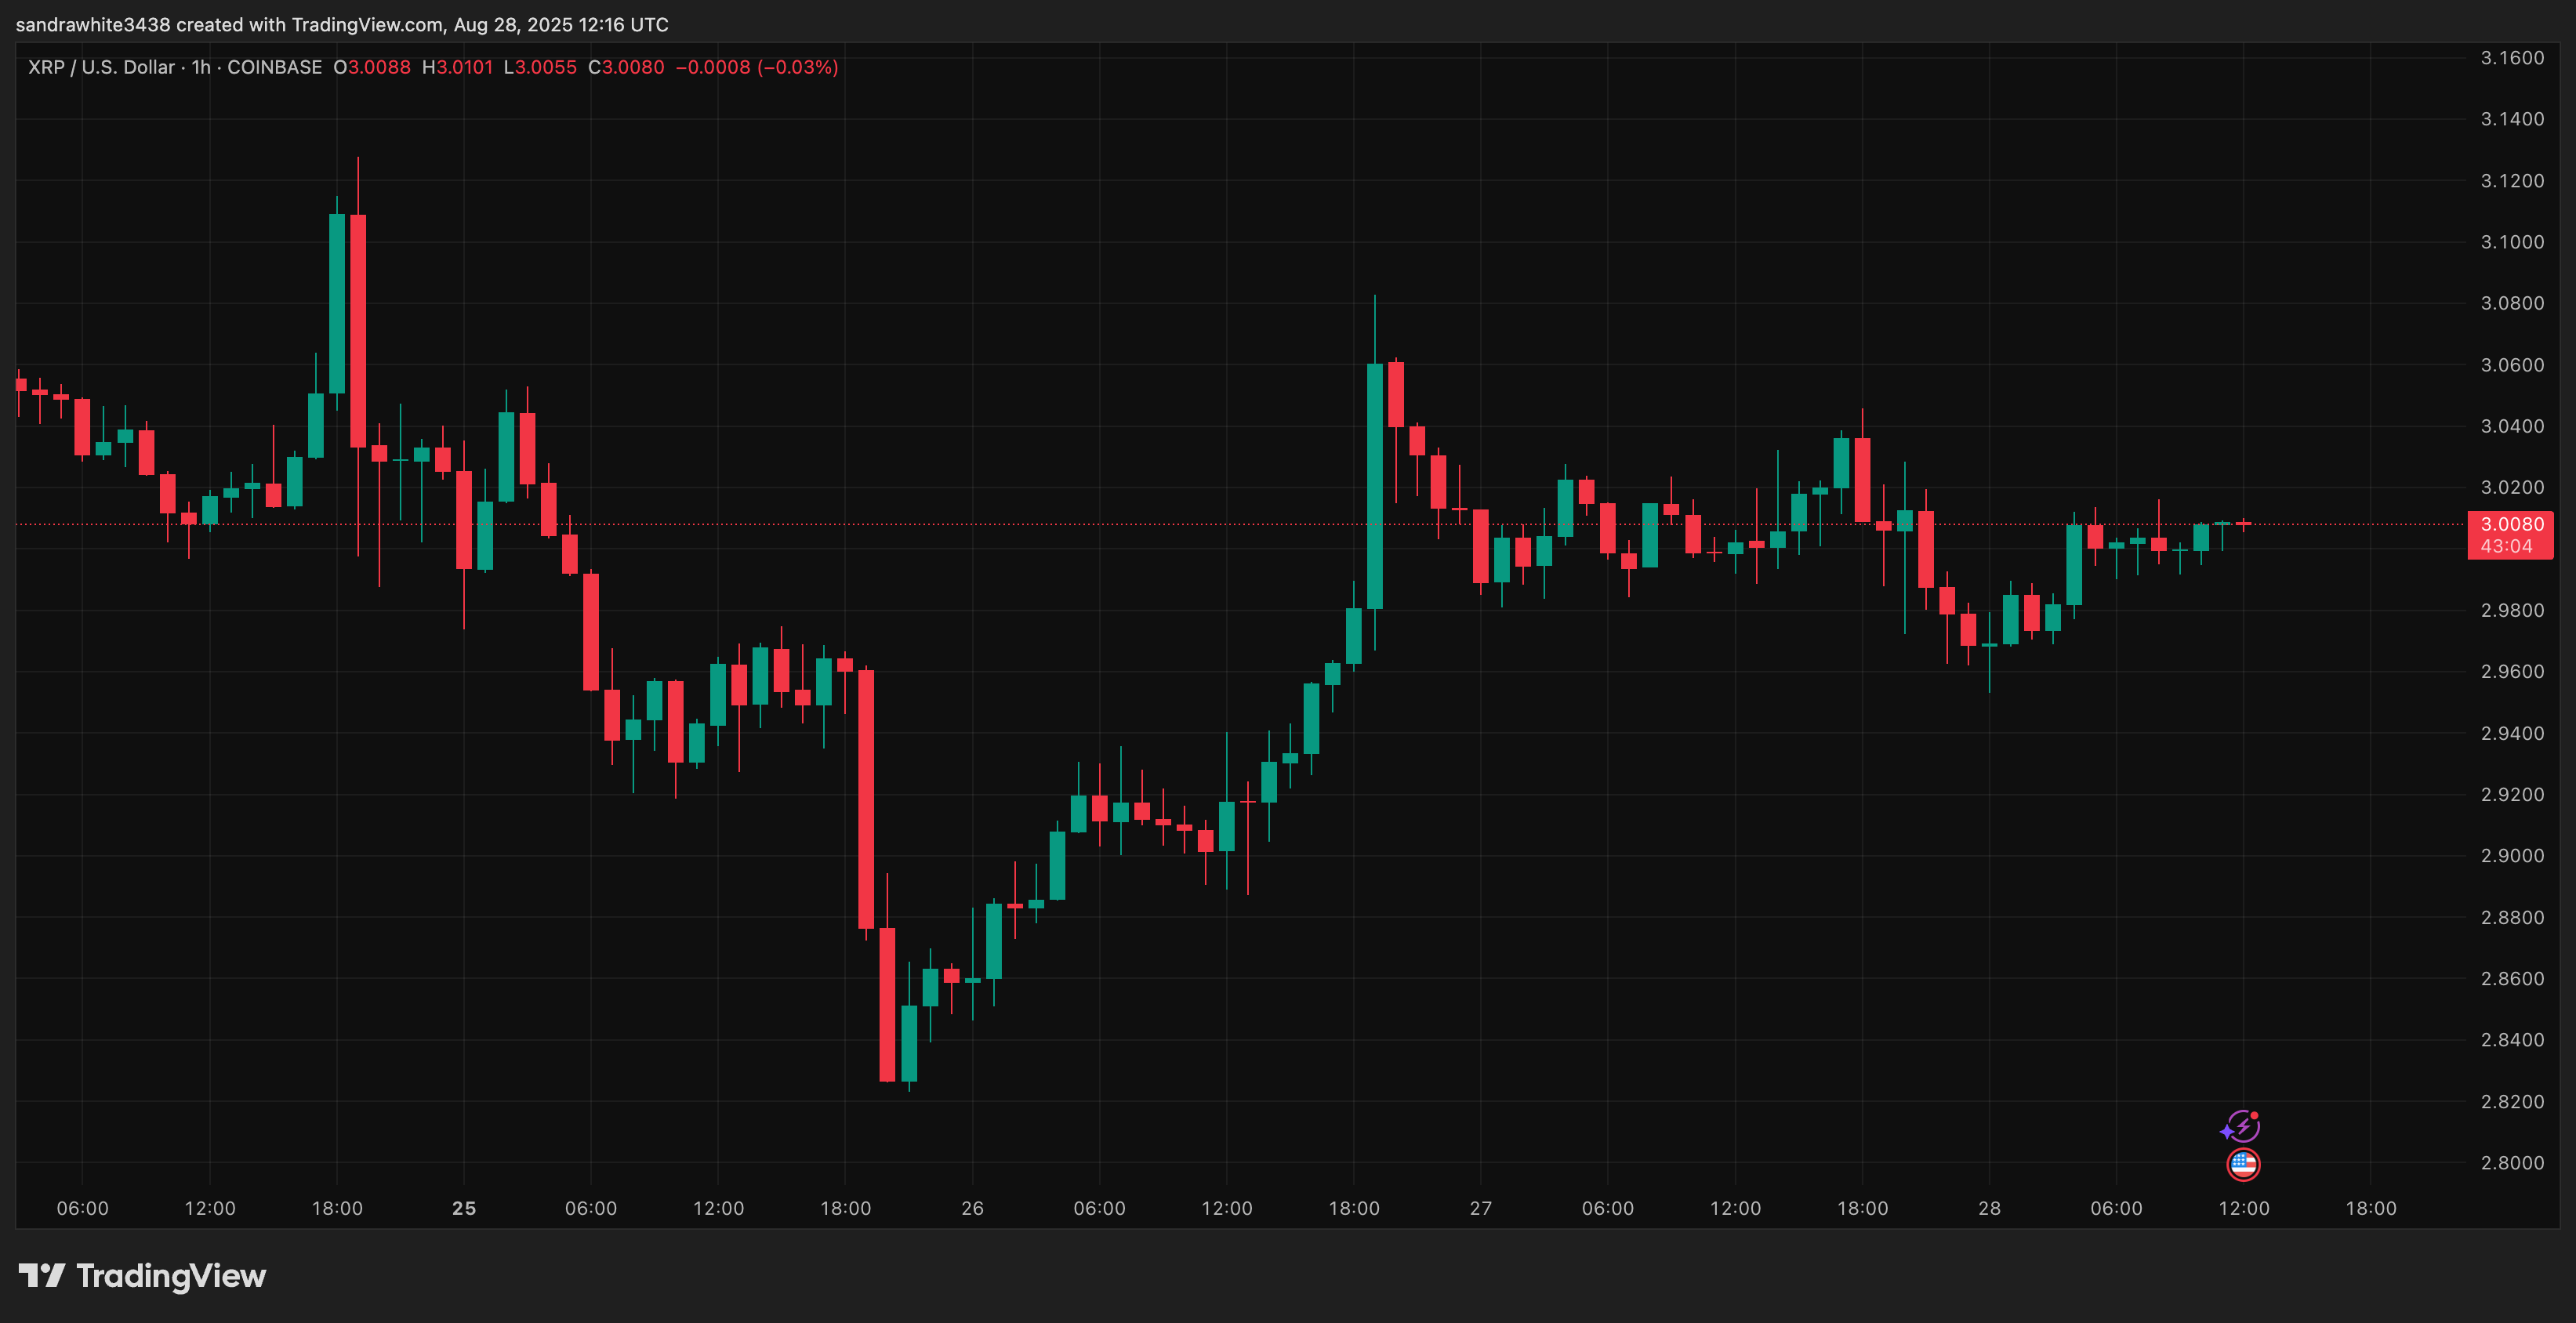Click the 2.9000 price axis label
Screen dimensions: 2576x1323
click(x=2512, y=856)
